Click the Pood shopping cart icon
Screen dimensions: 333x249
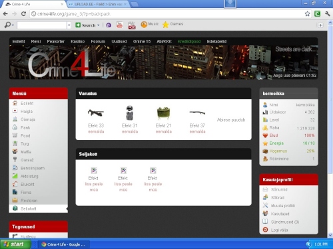click(15, 135)
